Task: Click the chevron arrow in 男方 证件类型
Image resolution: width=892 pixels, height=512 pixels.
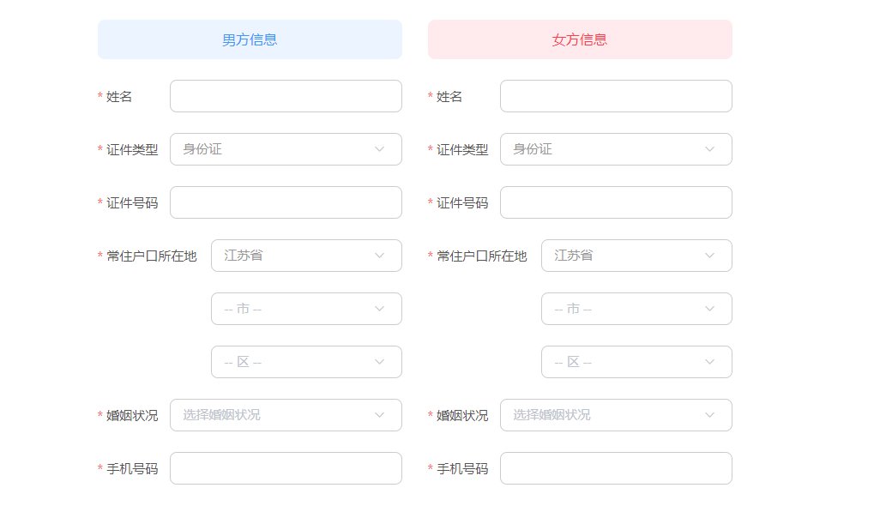Action: (380, 149)
